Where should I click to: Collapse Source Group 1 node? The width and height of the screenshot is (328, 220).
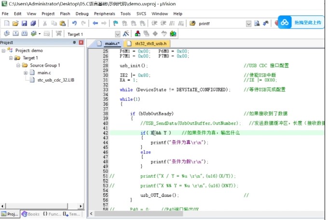(18, 65)
